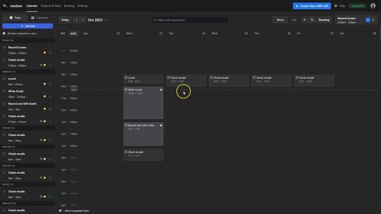Switch sidebar to Tasks tab

[x=15, y=18]
